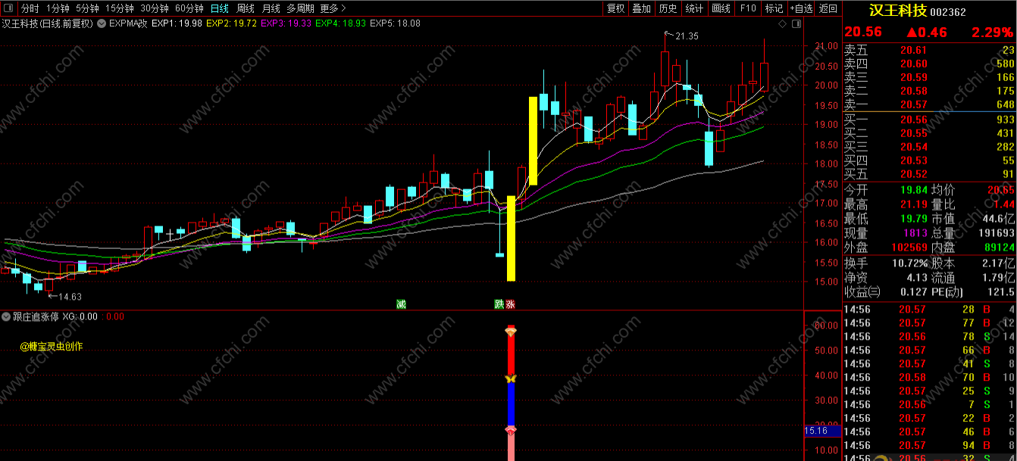Click the EXP2: 19.72 yellow label
1017x461 pixels.
231,23
